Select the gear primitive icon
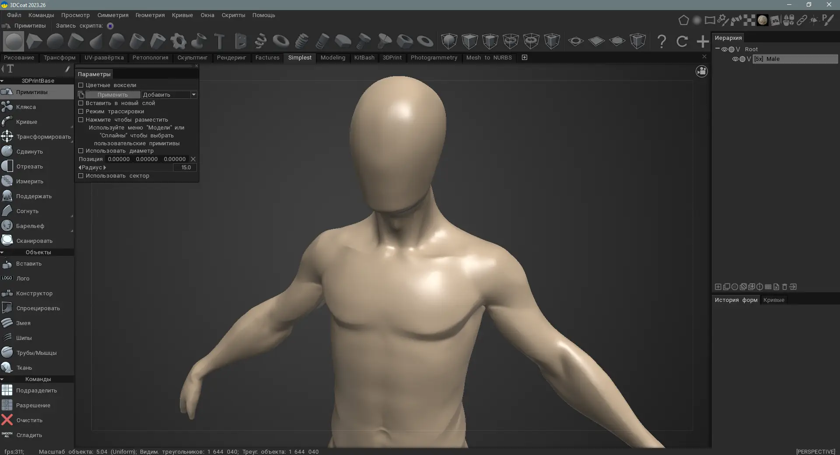The height and width of the screenshot is (455, 840). pos(178,42)
